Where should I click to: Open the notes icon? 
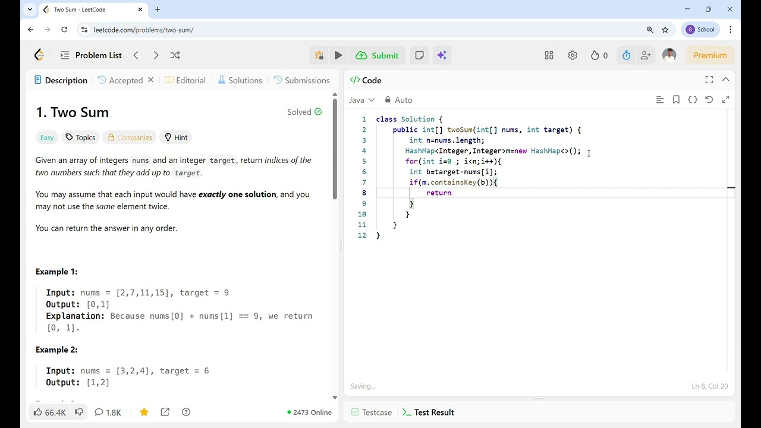click(420, 55)
